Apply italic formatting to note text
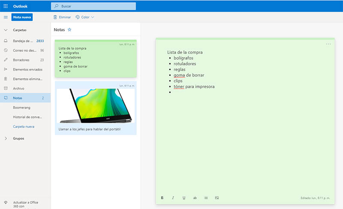This screenshot has height=209, width=343. click(173, 198)
